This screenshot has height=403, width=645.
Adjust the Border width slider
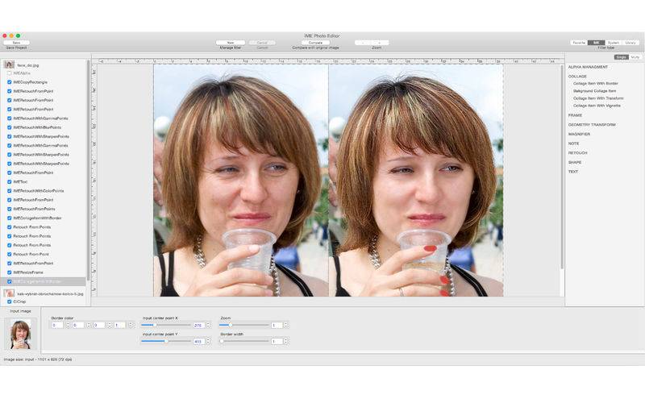[x=244, y=341]
